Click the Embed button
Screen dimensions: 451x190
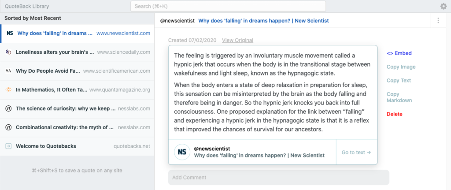(x=399, y=53)
